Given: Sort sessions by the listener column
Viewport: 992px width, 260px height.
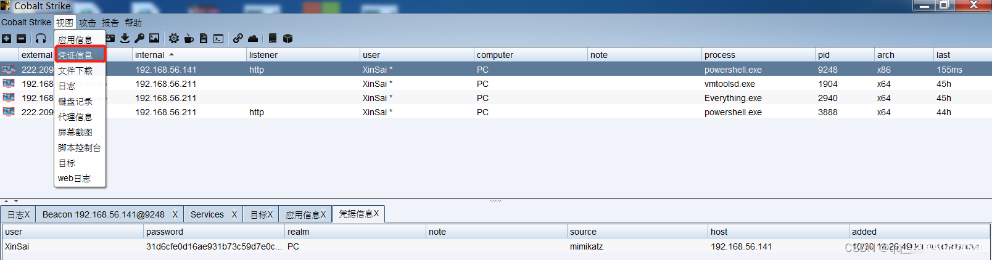Looking at the screenshot, I should [x=303, y=55].
